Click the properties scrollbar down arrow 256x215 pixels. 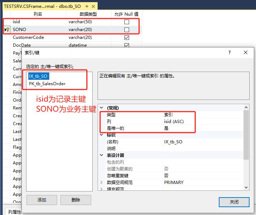[246, 188]
